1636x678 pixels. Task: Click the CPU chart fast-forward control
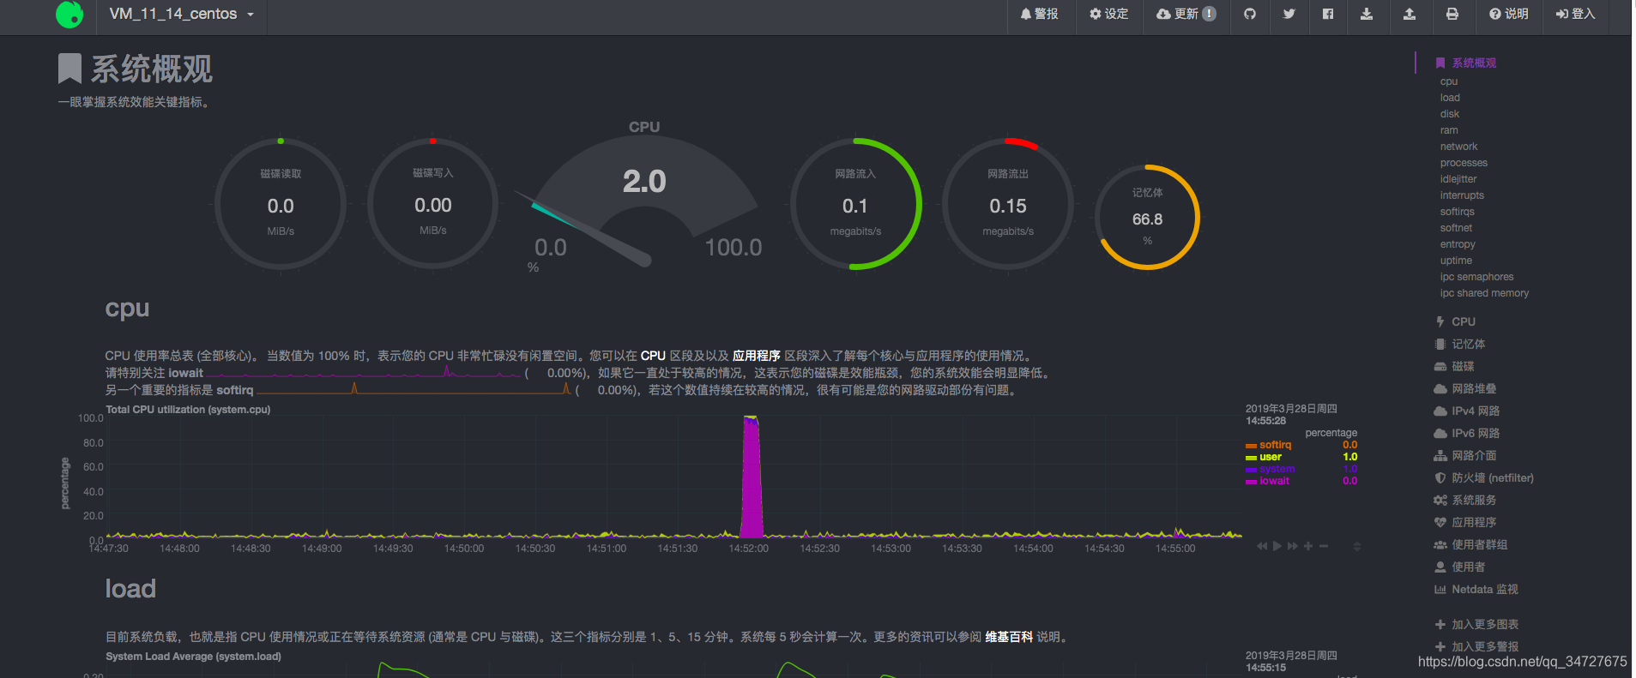tap(1293, 546)
